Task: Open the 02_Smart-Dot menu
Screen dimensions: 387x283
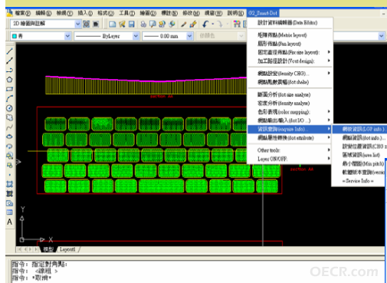Action: pos(263,13)
